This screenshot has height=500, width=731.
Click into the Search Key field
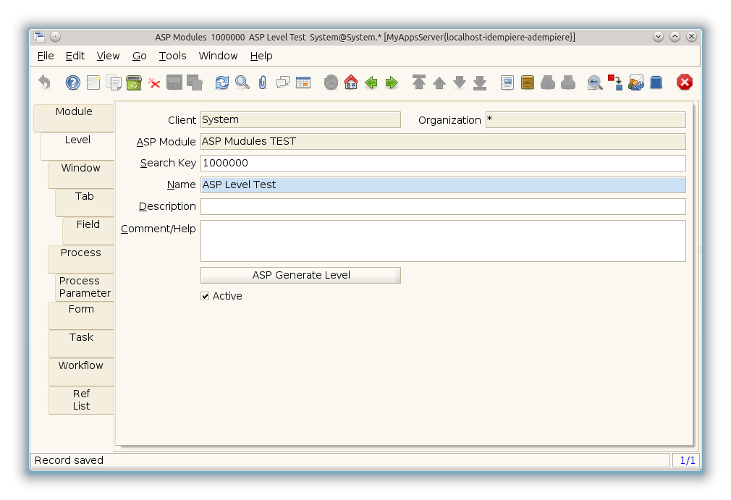(x=442, y=164)
